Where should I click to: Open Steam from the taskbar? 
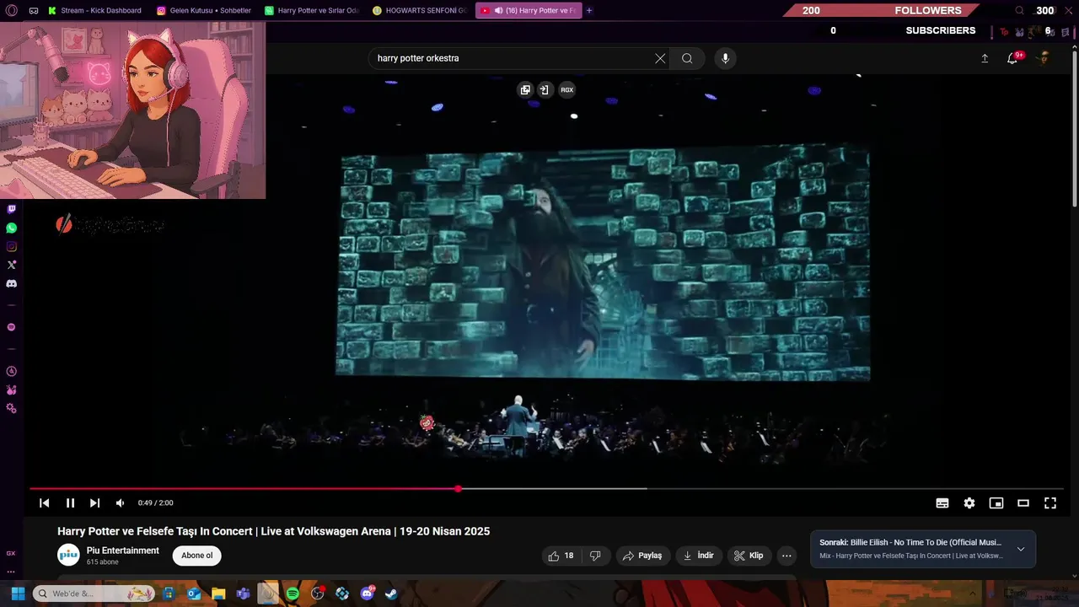point(391,594)
